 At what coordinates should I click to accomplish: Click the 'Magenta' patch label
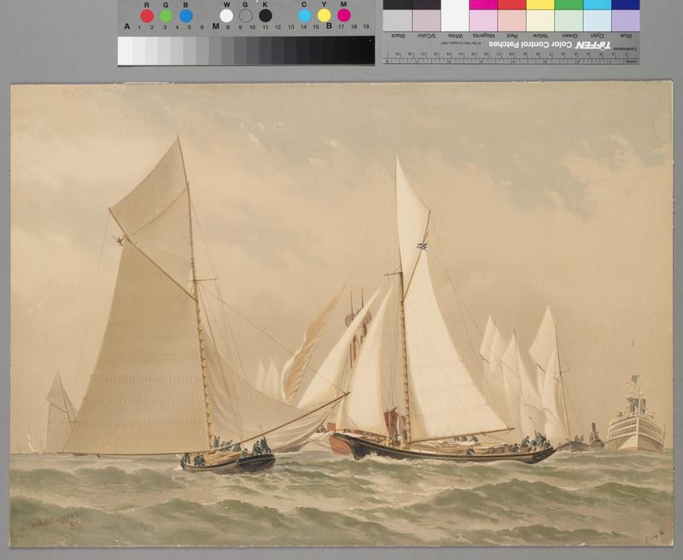point(484,36)
